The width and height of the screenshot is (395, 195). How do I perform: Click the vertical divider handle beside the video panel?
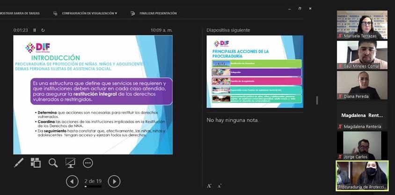pos(317,100)
